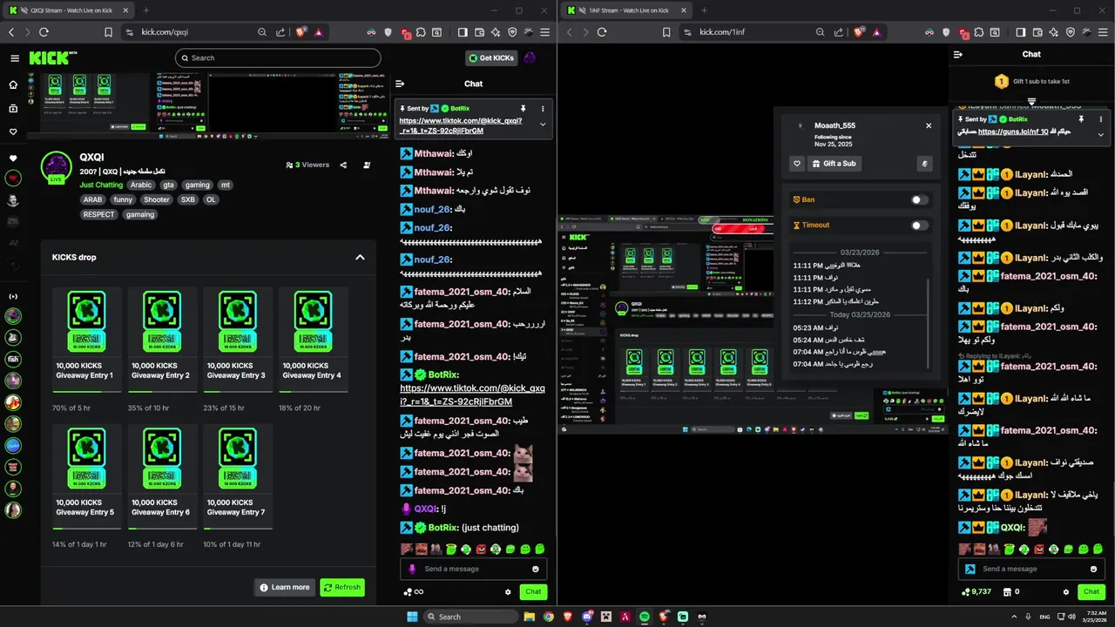Open the Brave main menu in 1inf window
Viewport: 1115px width, 627px height.
click(1103, 32)
